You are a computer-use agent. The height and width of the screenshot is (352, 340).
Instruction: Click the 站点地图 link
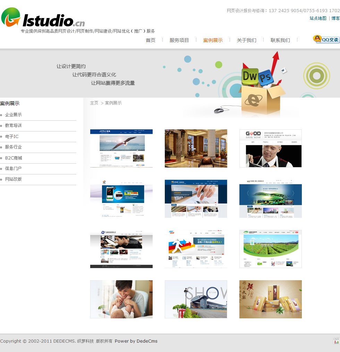coord(318,18)
